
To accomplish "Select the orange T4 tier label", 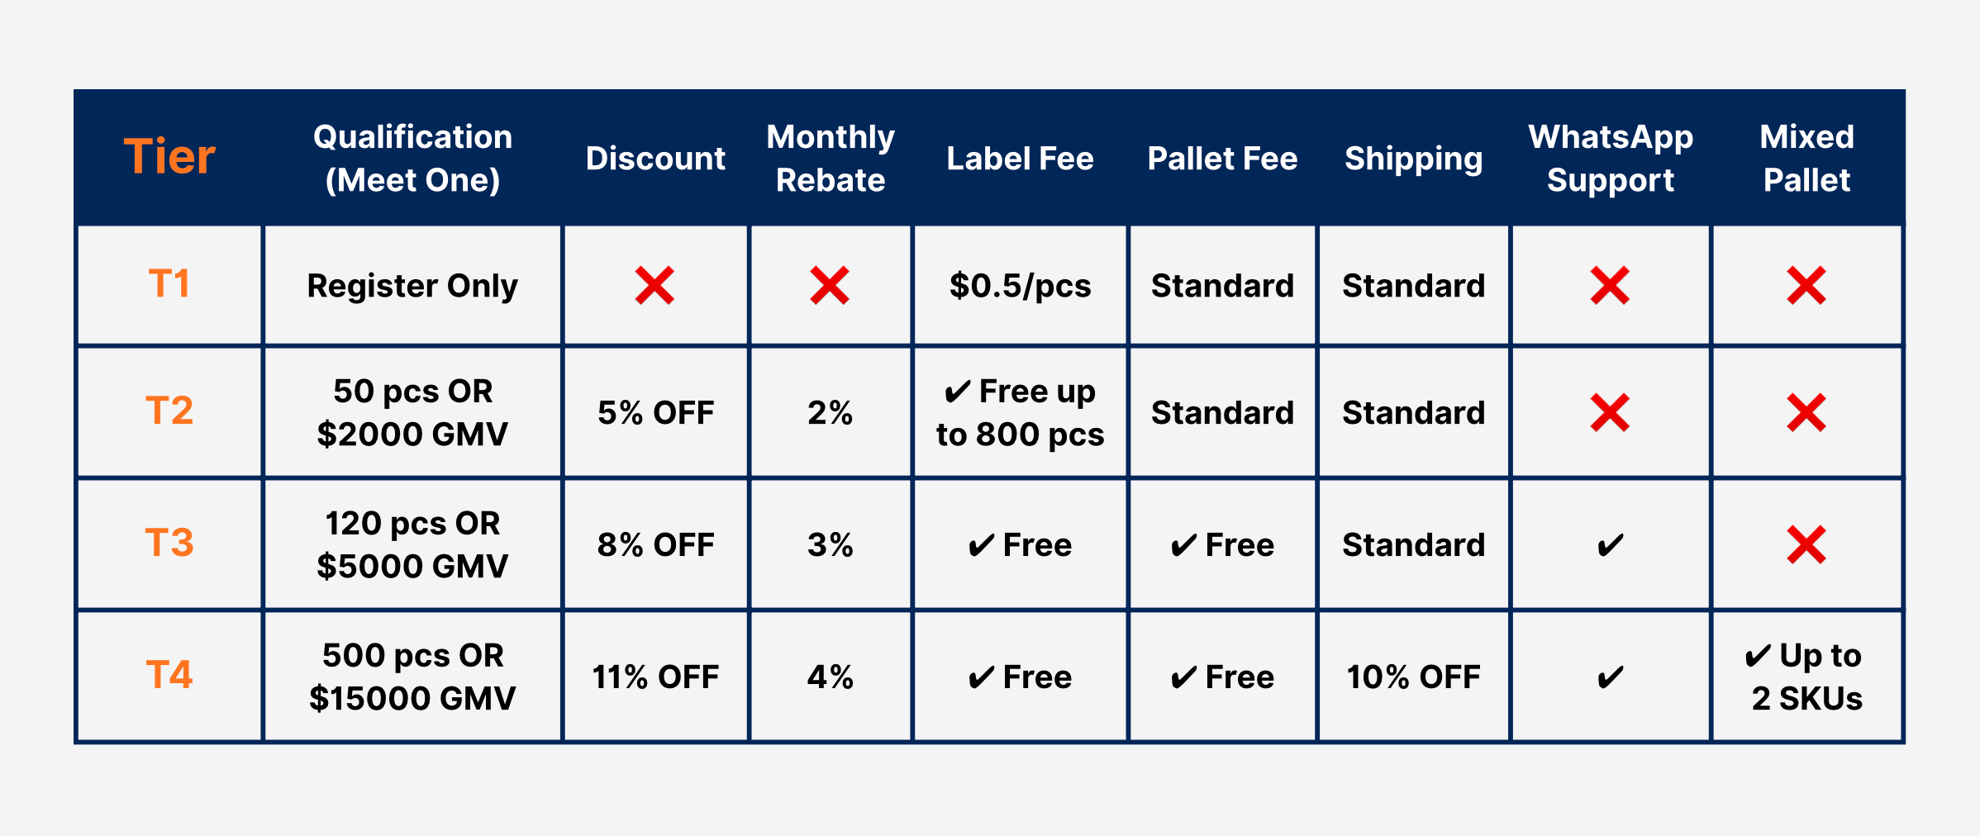I will pyautogui.click(x=169, y=676).
